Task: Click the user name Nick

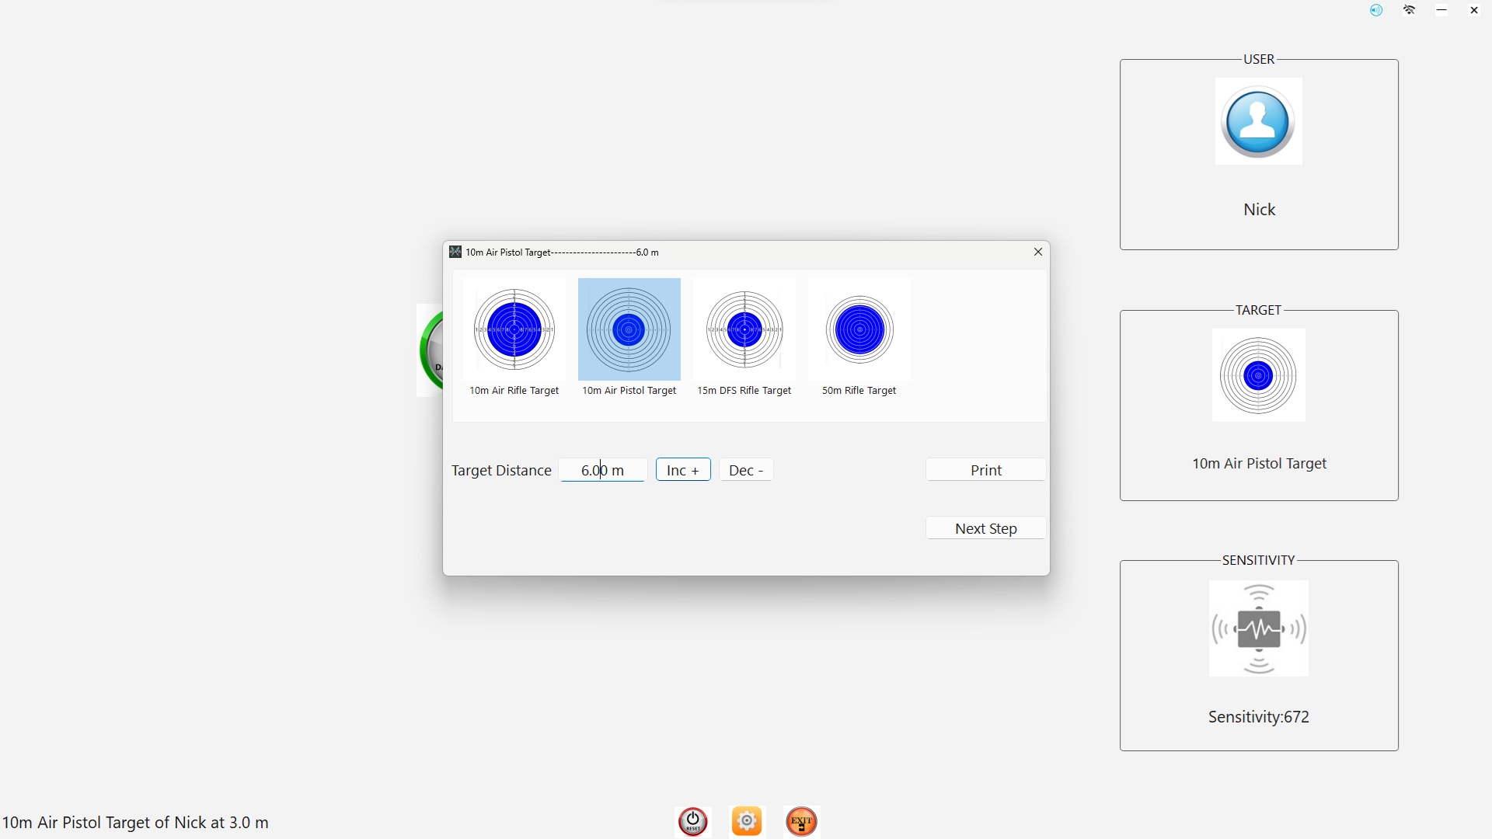Action: [1259, 210]
